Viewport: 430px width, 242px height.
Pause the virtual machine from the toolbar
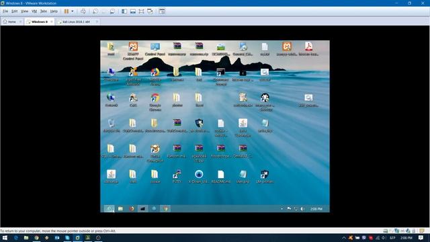(67, 11)
